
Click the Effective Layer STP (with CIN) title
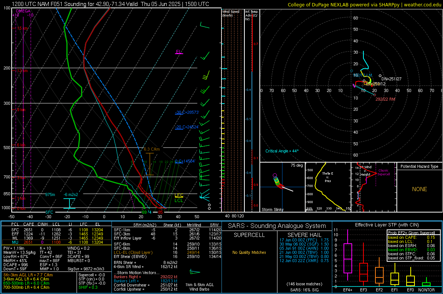[387, 225]
